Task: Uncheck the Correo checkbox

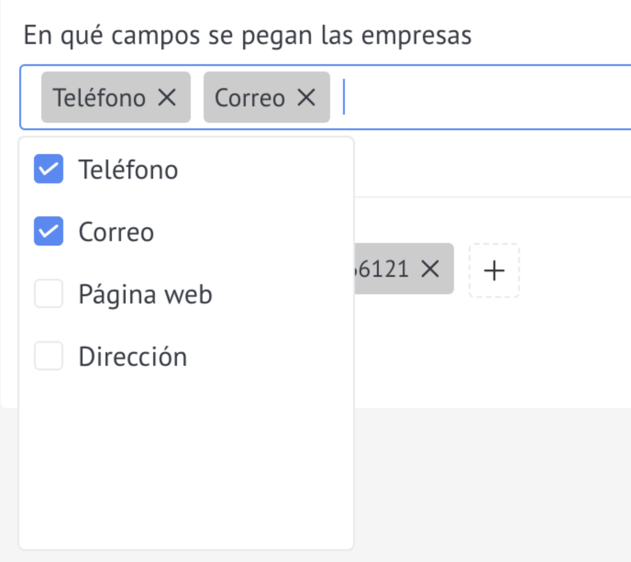Action: click(49, 231)
